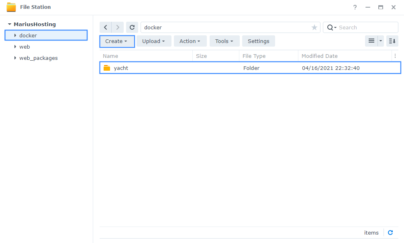Add docker path to favorites star
Image resolution: width=404 pixels, height=243 pixels.
pyautogui.click(x=314, y=27)
